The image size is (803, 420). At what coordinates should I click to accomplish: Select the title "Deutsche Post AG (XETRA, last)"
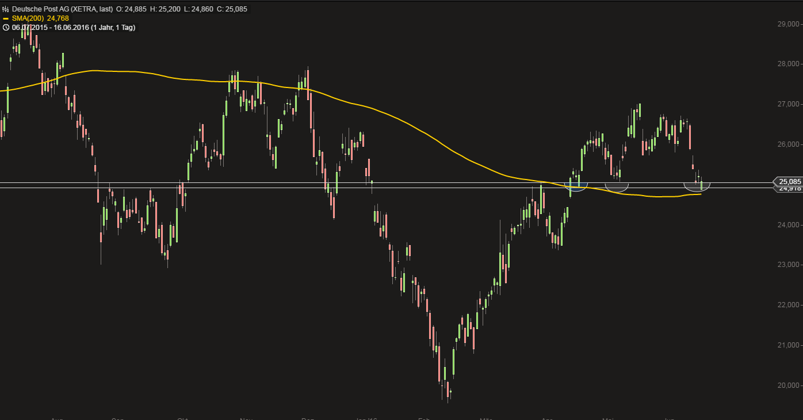[x=62, y=9]
